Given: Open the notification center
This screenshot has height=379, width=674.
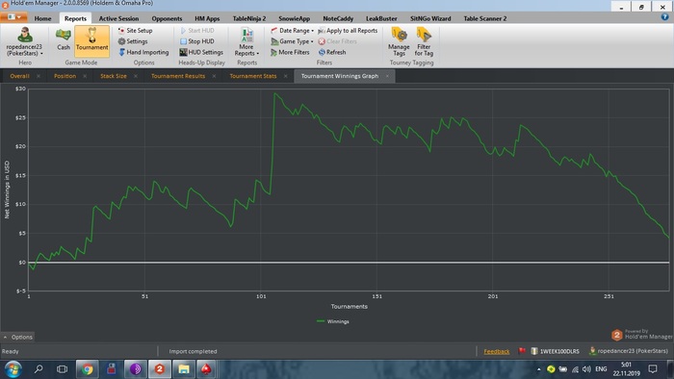Looking at the screenshot, I should click(x=653, y=369).
